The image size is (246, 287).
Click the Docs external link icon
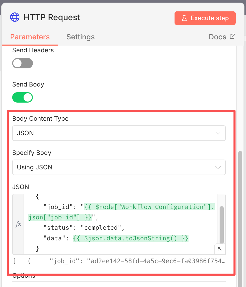[233, 37]
